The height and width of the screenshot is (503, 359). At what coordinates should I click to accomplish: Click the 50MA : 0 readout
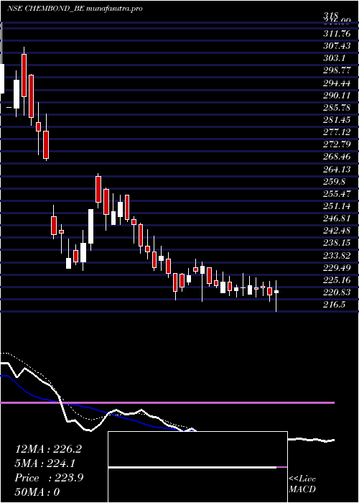(37, 492)
